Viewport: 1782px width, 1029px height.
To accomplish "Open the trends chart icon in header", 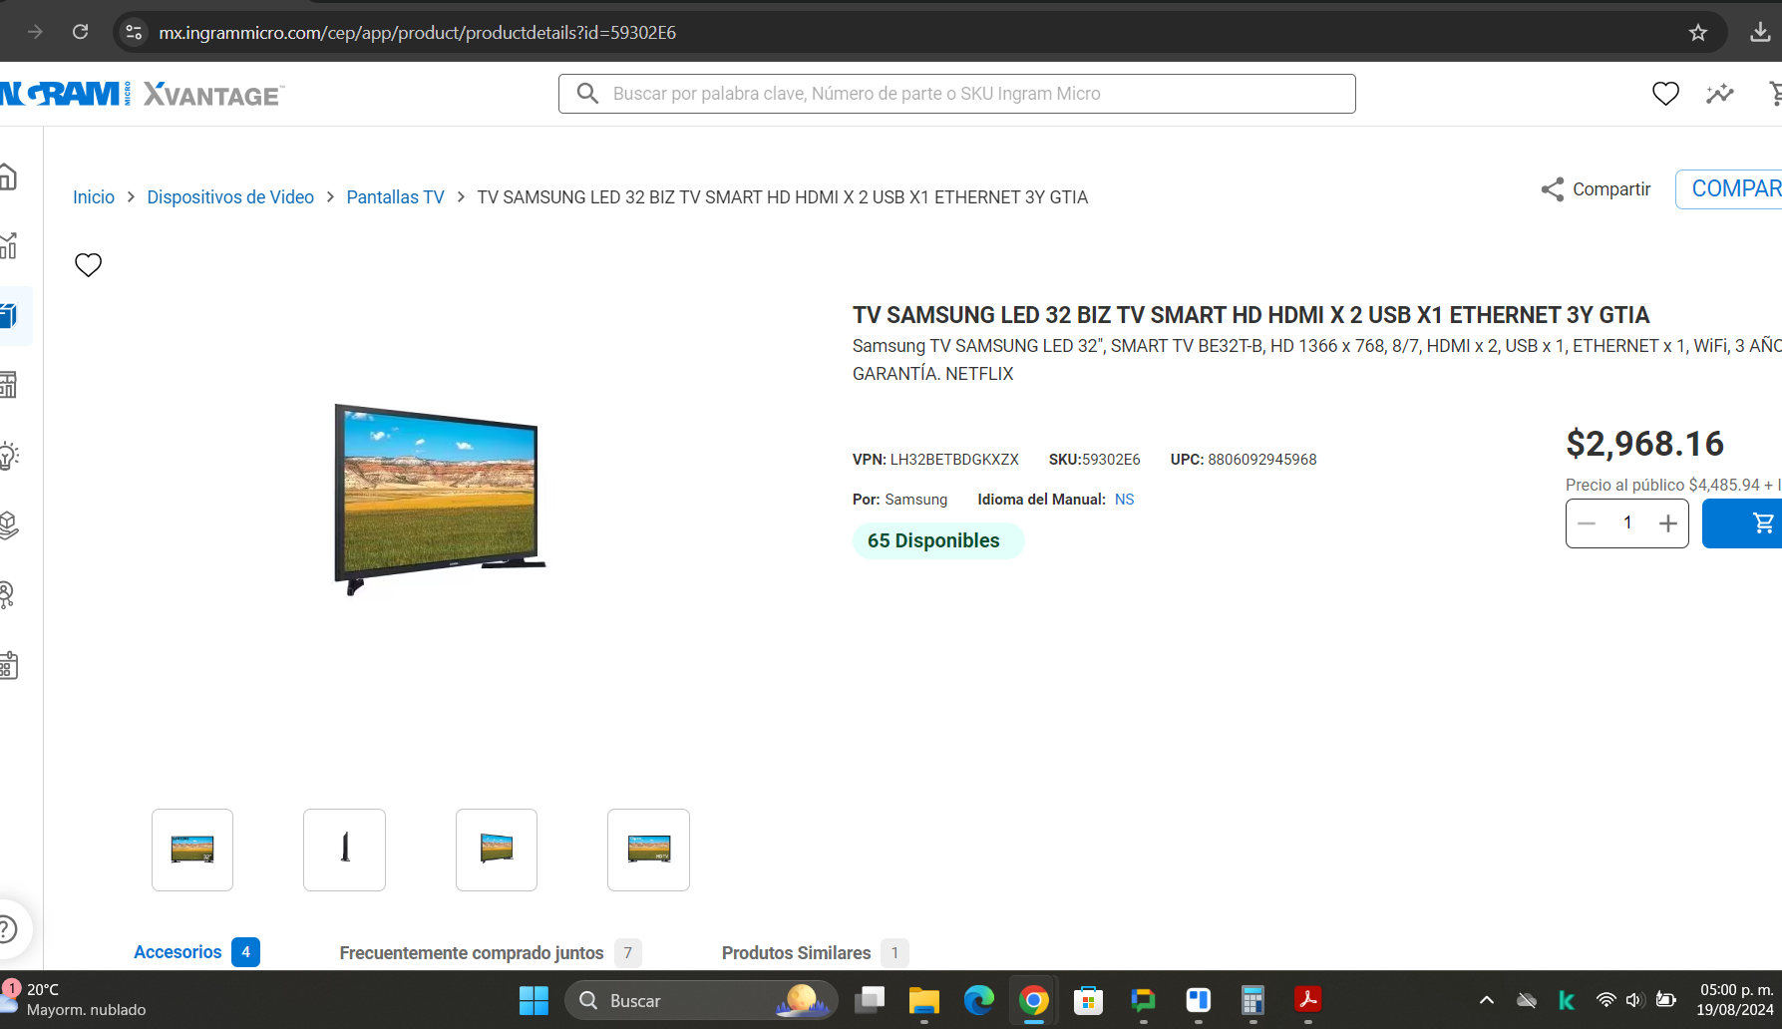I will click(1720, 94).
